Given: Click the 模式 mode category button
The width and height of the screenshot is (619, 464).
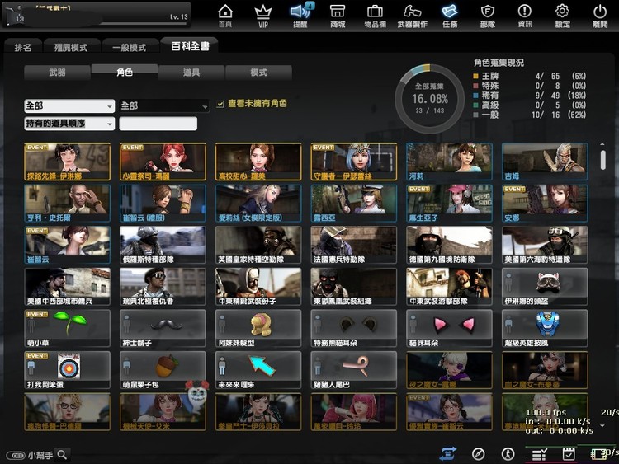Looking at the screenshot, I should click(258, 73).
